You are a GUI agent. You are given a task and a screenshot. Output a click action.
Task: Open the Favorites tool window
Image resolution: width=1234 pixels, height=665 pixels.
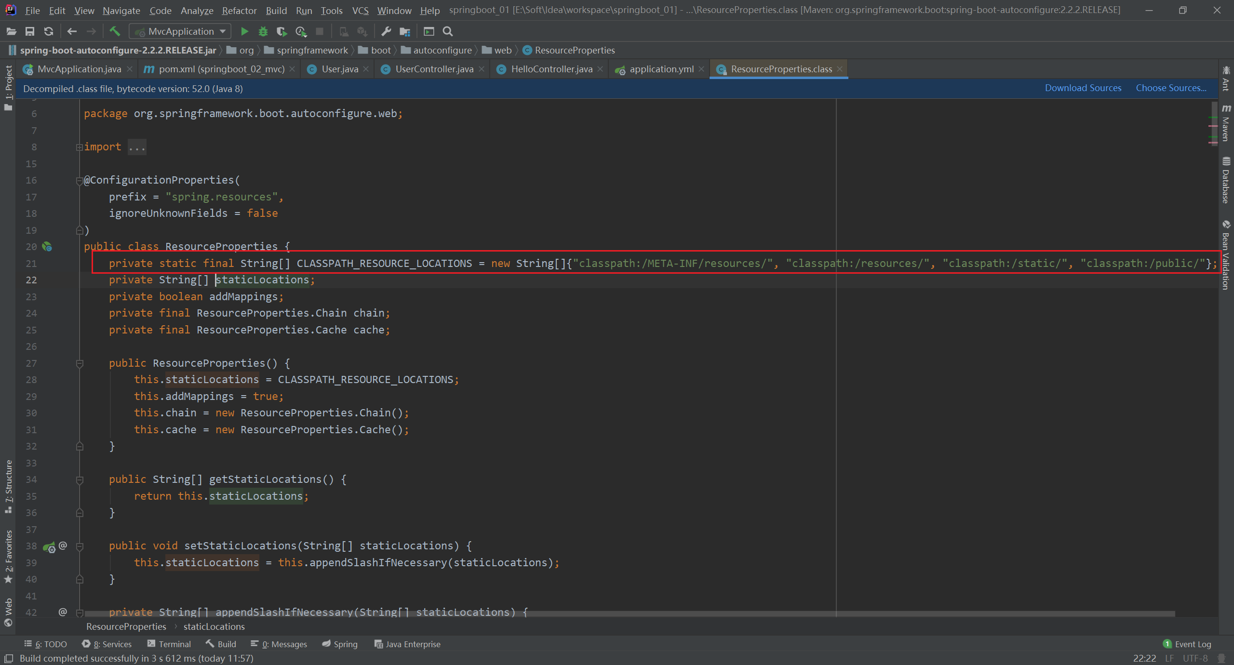8,556
